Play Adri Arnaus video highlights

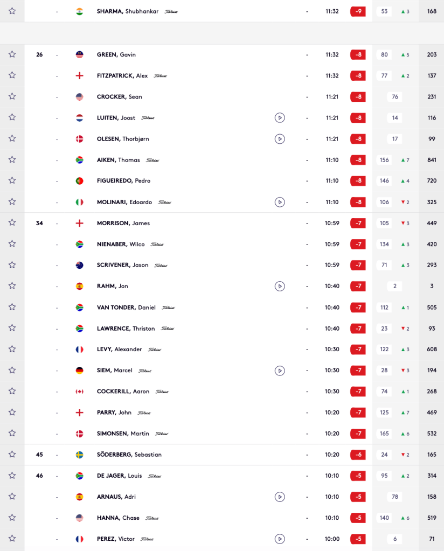[x=279, y=497]
